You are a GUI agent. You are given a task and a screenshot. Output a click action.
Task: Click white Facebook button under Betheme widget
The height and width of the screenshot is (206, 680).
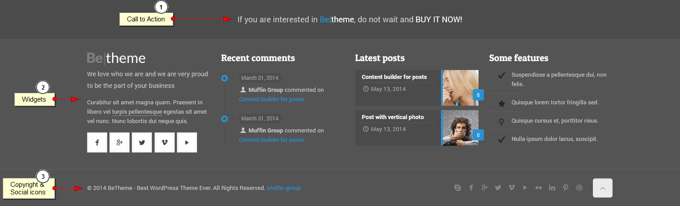97,142
